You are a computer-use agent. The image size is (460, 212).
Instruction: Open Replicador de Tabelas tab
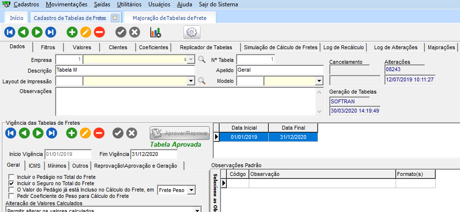[206, 47]
